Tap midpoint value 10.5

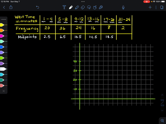(78, 37)
